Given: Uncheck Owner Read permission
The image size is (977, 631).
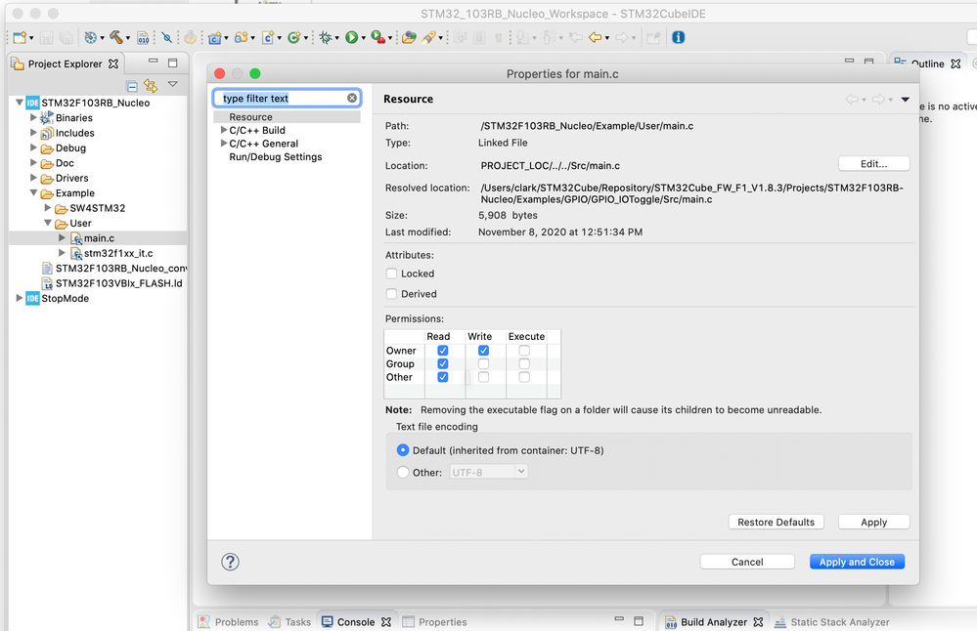Looking at the screenshot, I should (442, 351).
